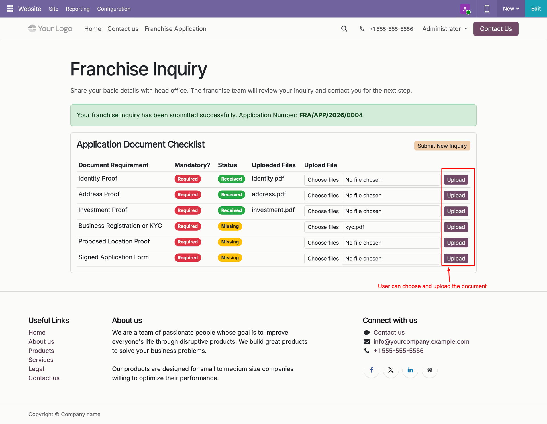The image size is (547, 424).
Task: Open Contact us in site navigation
Action: (x=123, y=29)
